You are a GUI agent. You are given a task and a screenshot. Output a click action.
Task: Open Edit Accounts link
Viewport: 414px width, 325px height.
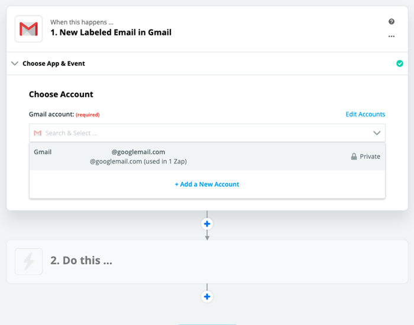point(366,114)
